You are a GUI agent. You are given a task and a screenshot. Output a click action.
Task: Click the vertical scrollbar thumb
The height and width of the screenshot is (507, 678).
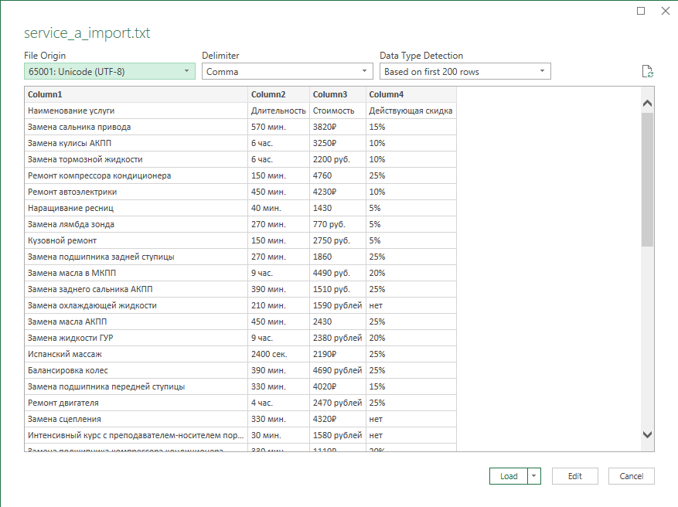[x=647, y=179]
